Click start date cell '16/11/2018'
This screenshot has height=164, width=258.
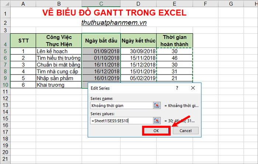101,65
